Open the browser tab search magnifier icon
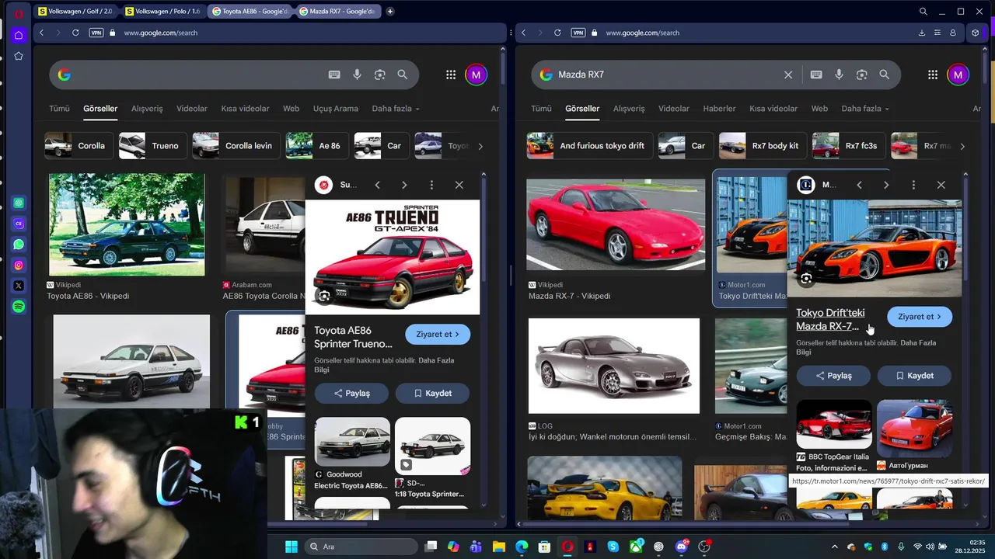The height and width of the screenshot is (559, 995). coord(923,12)
